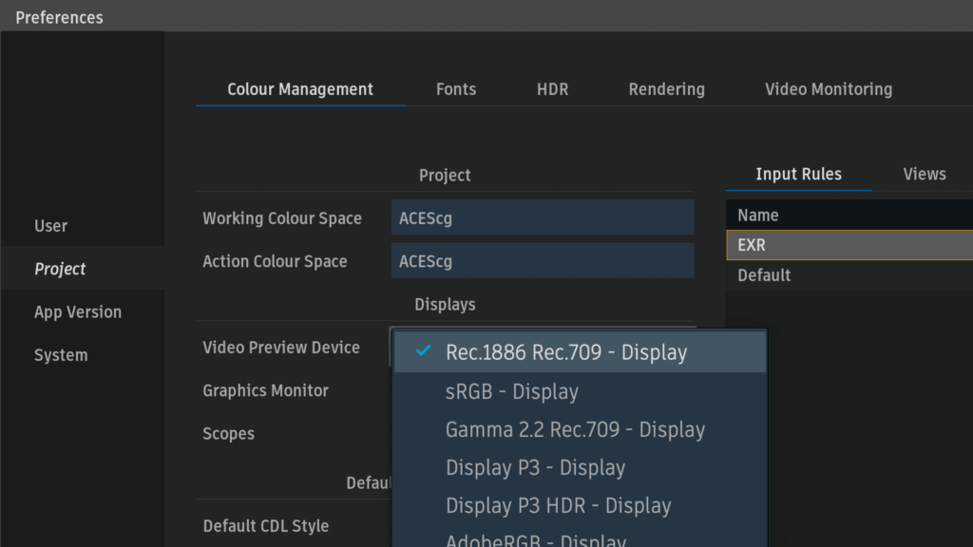Switch to the Rendering tab
Screen dimensions: 973x547
666,89
